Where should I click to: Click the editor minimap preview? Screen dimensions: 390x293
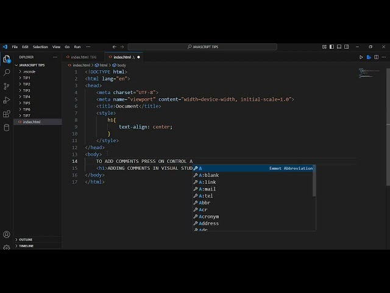[369, 73]
